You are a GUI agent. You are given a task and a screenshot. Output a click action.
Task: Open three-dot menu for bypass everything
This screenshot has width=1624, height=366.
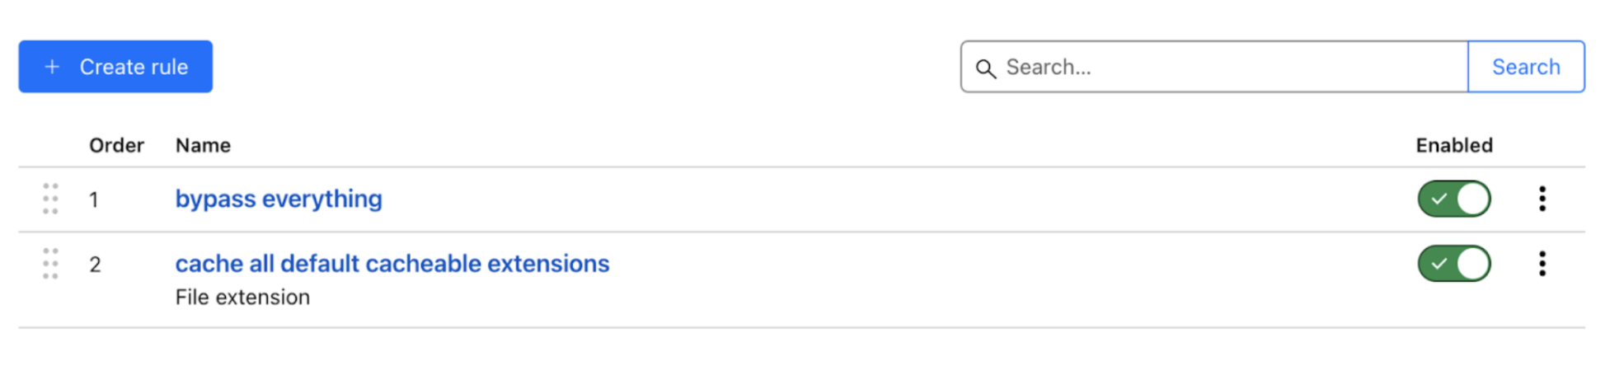pos(1542,199)
